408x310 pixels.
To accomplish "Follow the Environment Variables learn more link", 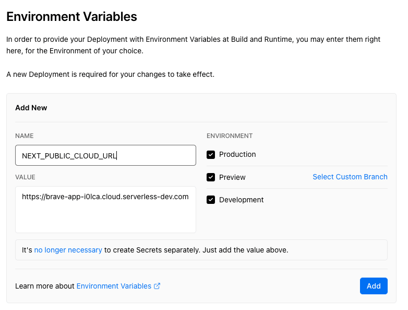I will coord(114,286).
